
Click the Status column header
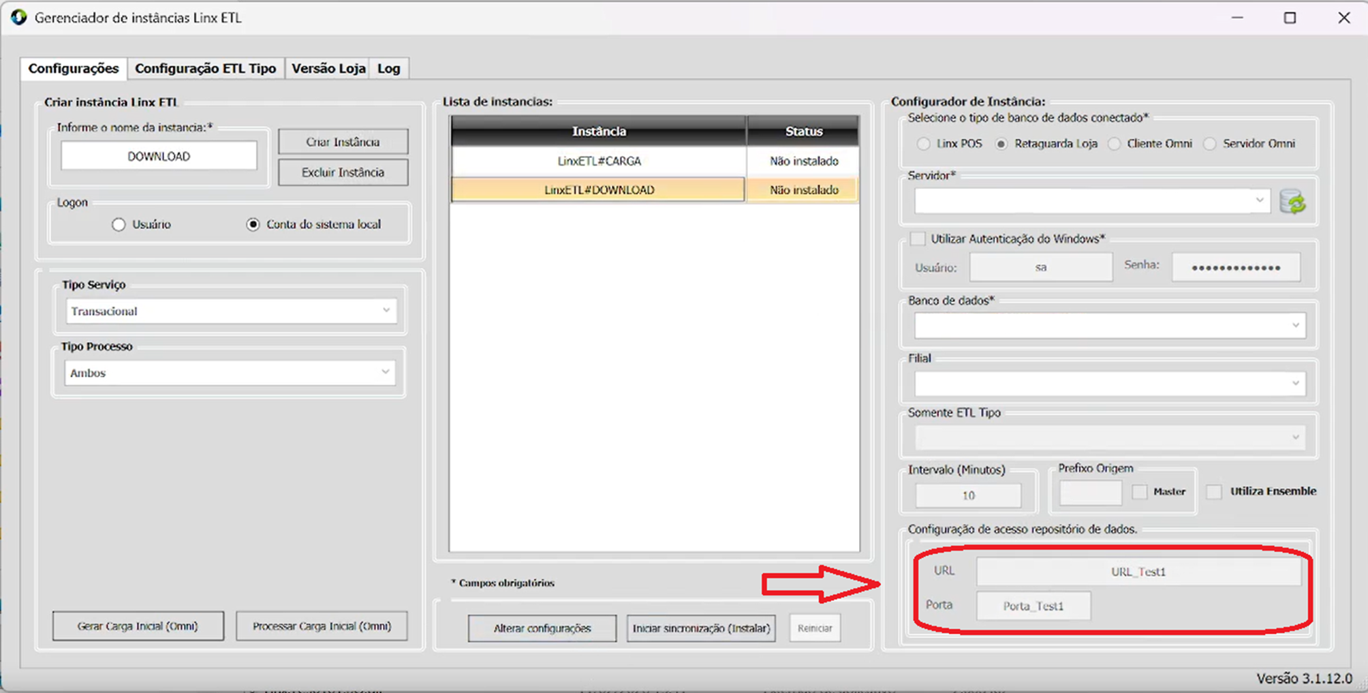tap(803, 131)
